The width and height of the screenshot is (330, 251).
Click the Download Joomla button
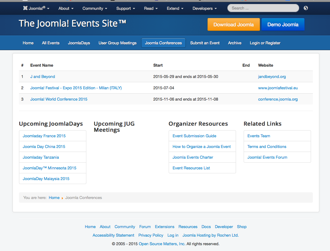234,24
